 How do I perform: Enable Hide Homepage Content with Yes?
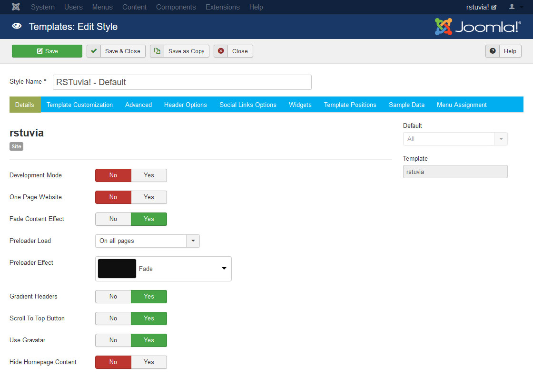coord(149,362)
